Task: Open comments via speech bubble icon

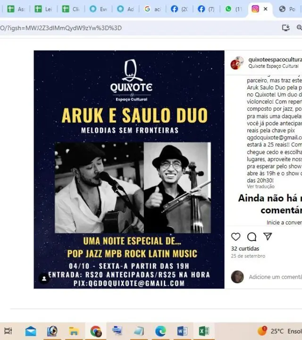Action: (252, 237)
